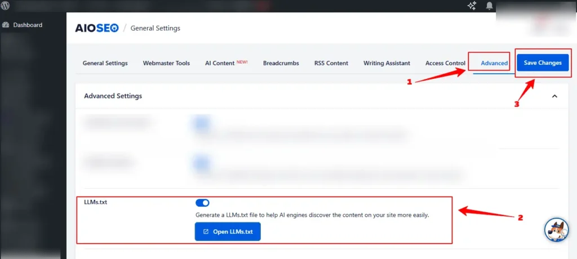Switch to the General Settings tab
The image size is (577, 259).
pyautogui.click(x=105, y=63)
